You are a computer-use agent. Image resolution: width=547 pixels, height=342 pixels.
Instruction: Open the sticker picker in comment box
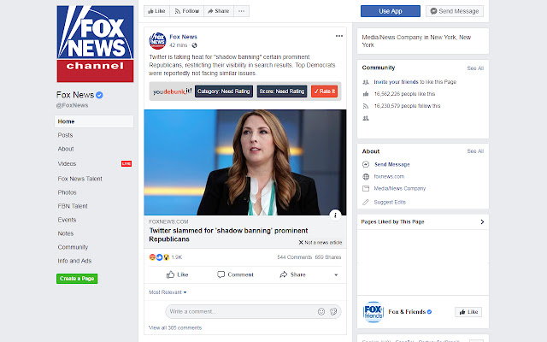pyautogui.click(x=333, y=311)
